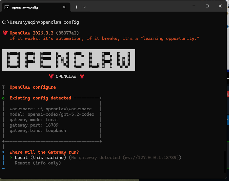Click the 'gateway.bind: loopback' line
The width and height of the screenshot is (229, 181).
coord(38,131)
